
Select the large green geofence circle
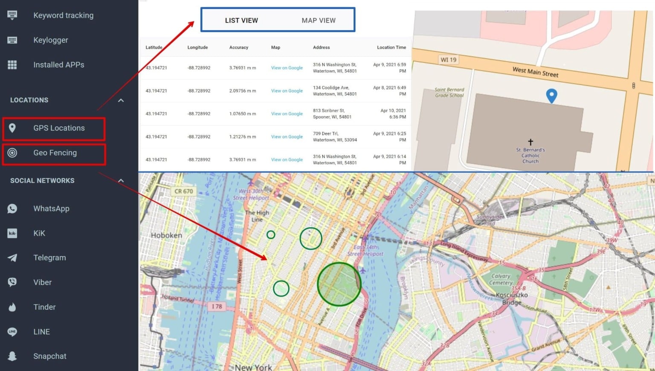click(x=339, y=283)
